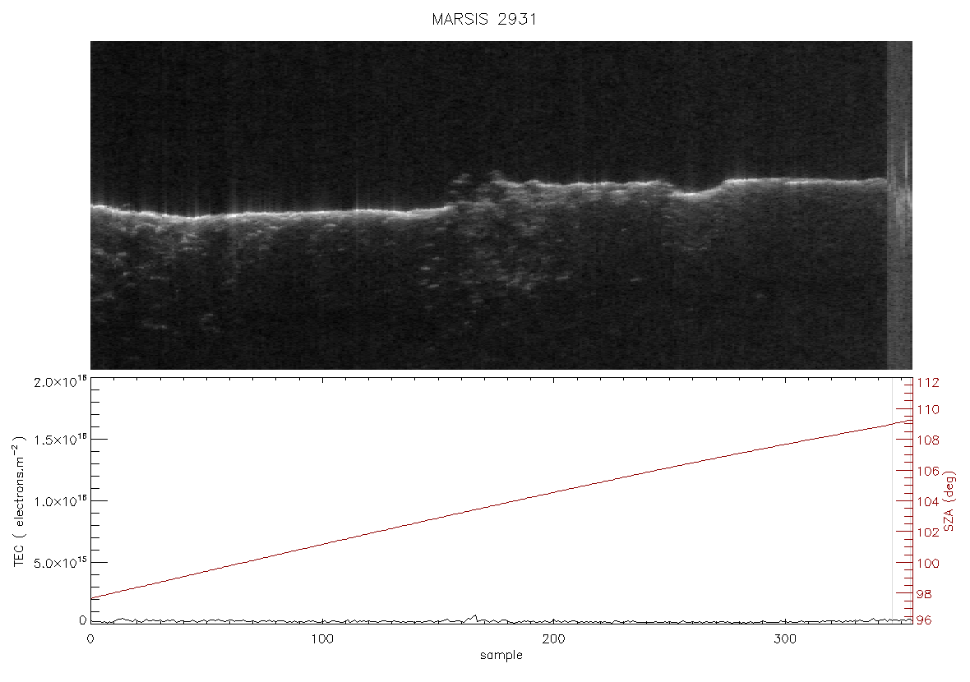Click the small TEC peak near sample 165

pyautogui.click(x=474, y=617)
